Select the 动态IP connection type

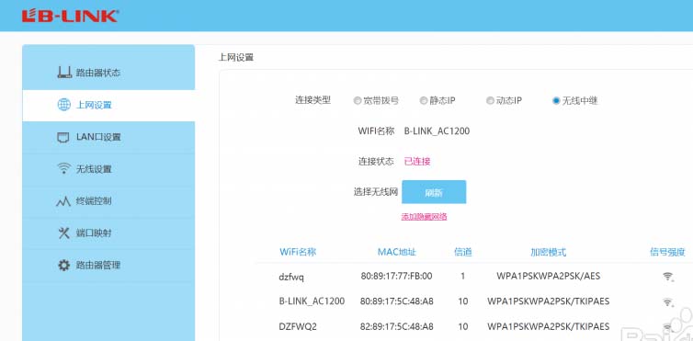pyautogui.click(x=489, y=101)
